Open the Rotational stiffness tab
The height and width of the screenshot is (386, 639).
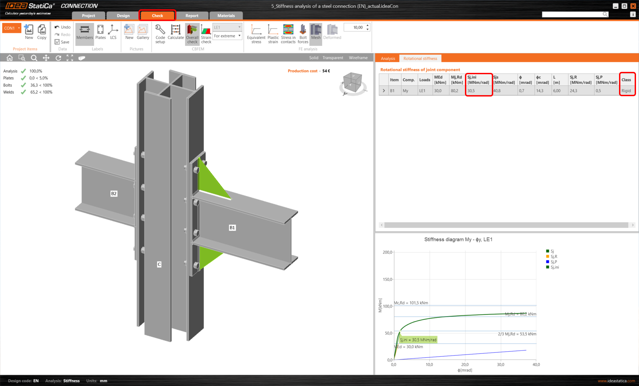420,58
